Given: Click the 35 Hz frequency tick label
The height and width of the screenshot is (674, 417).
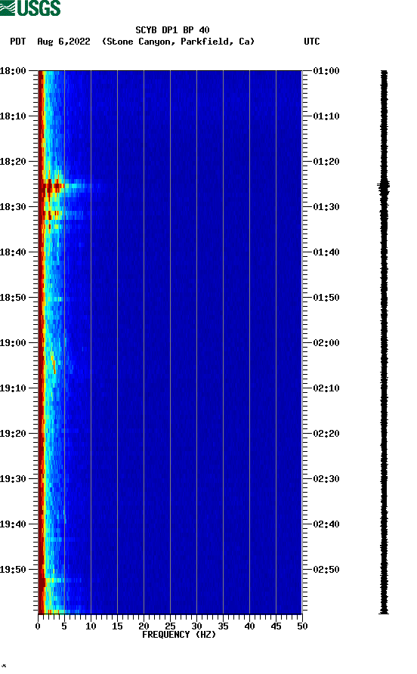Looking at the screenshot, I should coord(223,626).
